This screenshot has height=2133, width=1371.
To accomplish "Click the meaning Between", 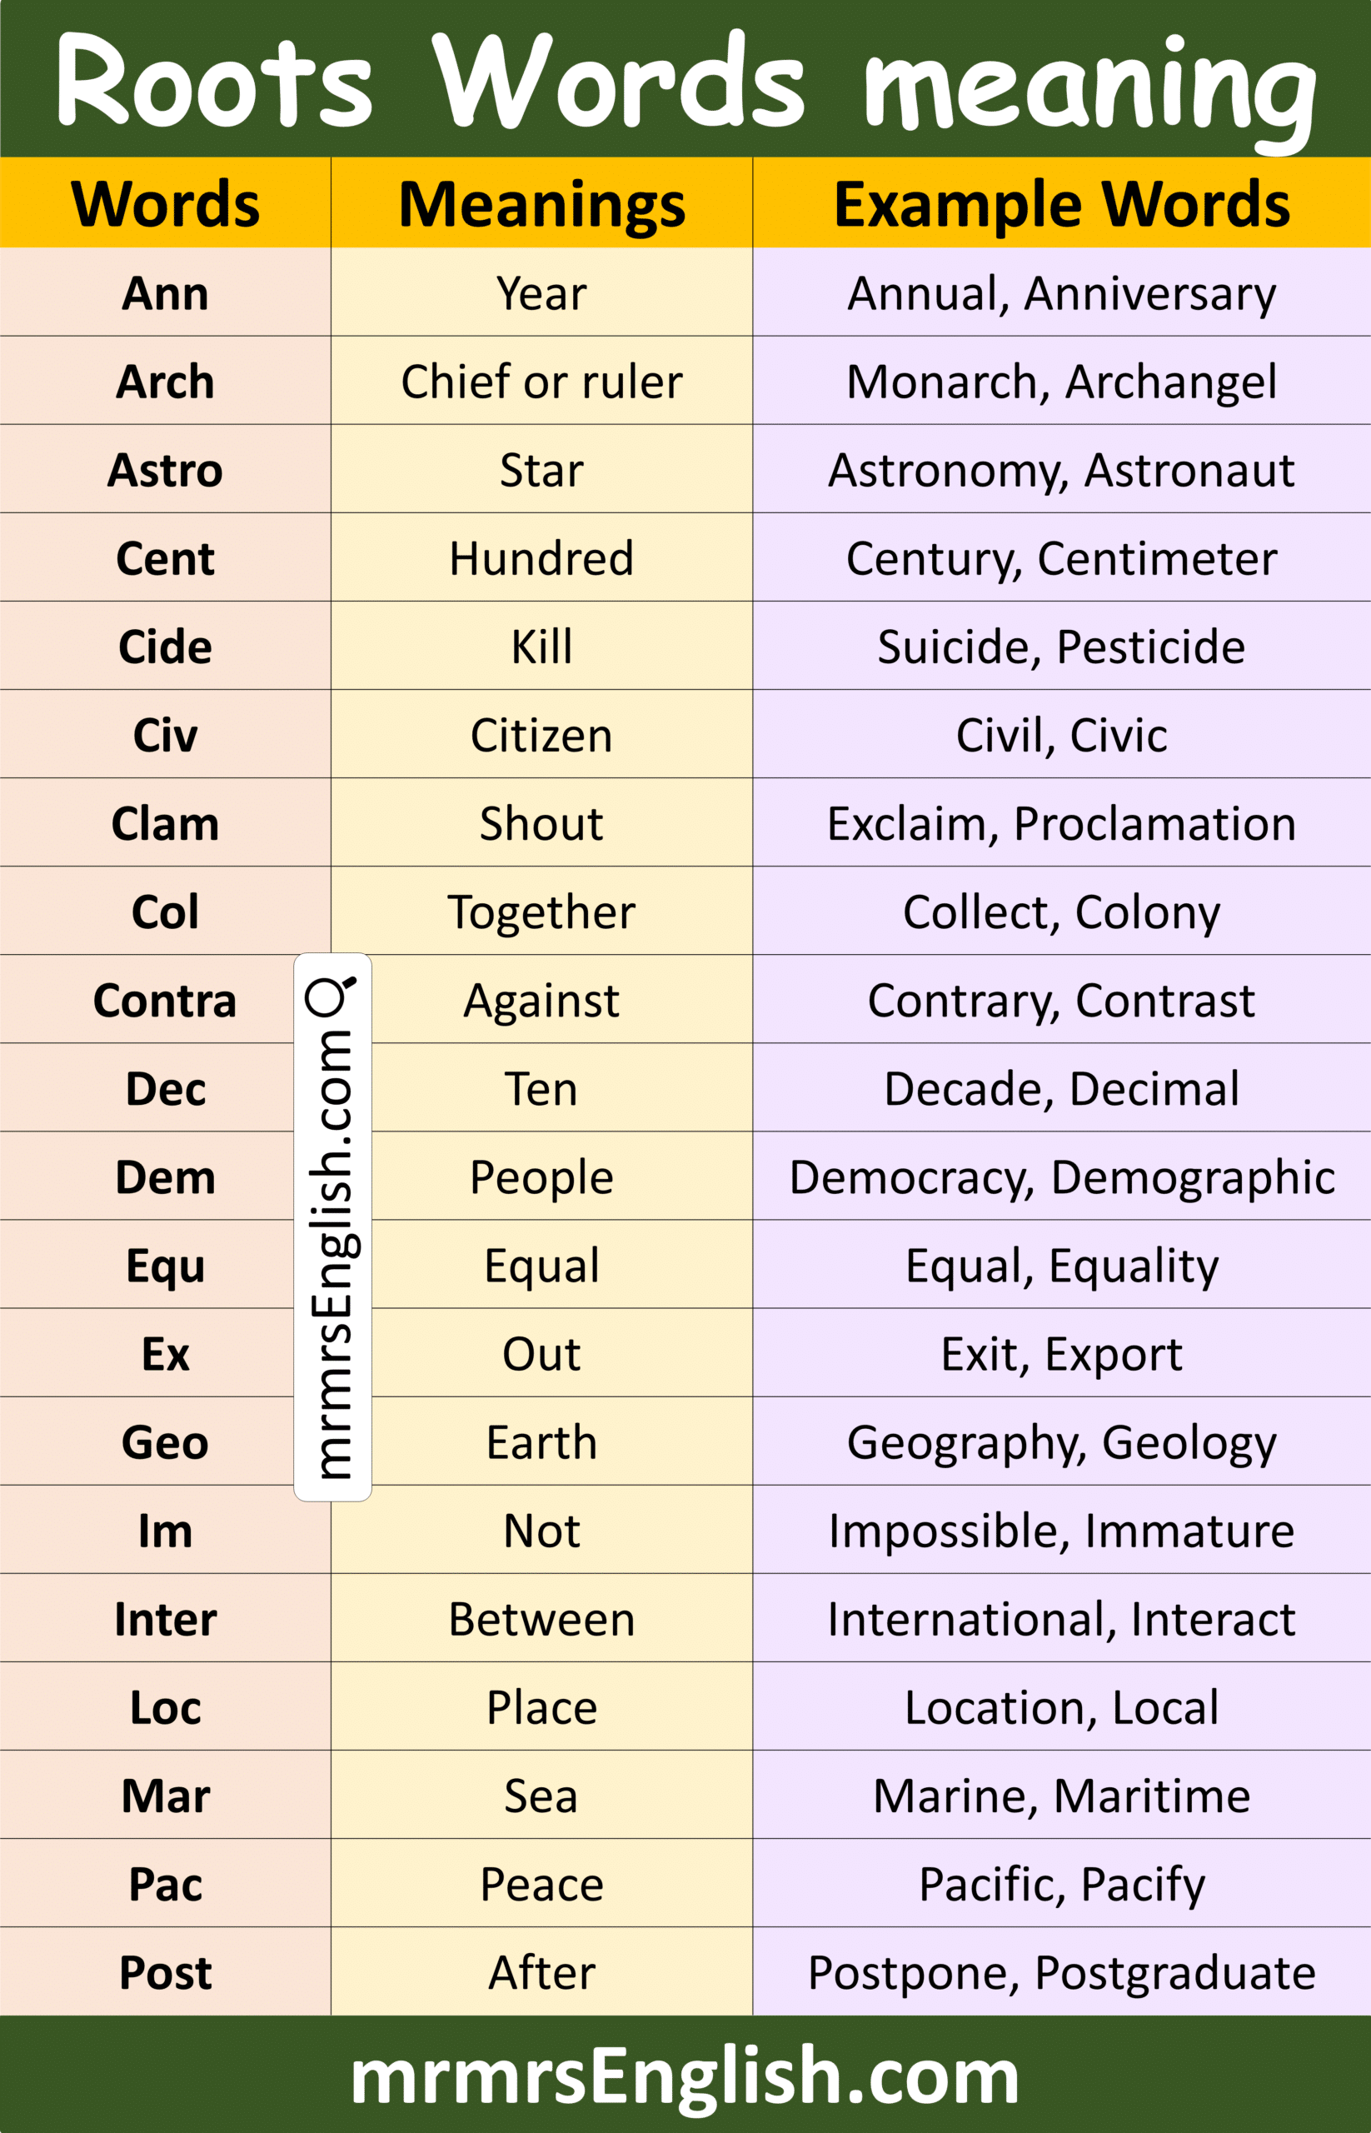I will (x=541, y=1618).
